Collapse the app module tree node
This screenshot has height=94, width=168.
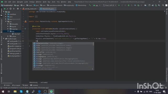click(x=4, y=12)
